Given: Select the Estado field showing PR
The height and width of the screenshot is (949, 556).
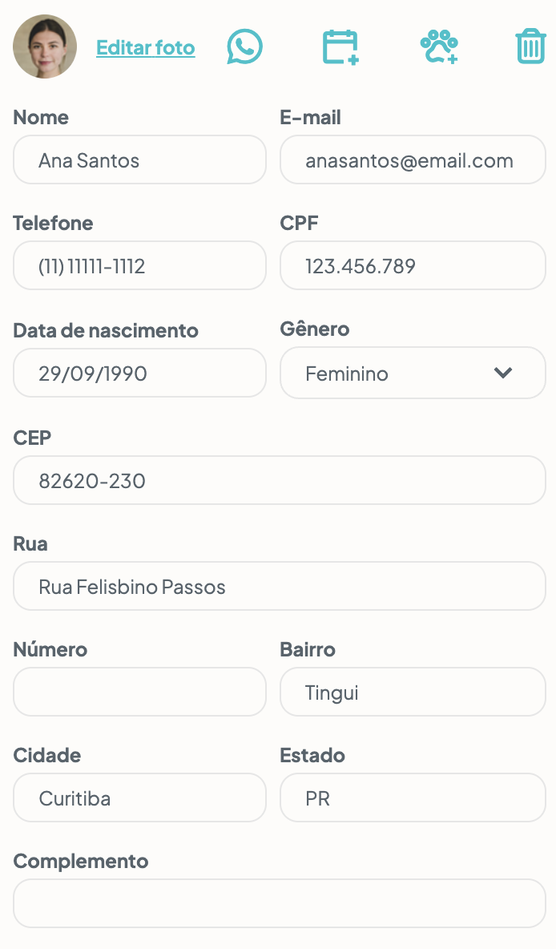Looking at the screenshot, I should click(412, 798).
